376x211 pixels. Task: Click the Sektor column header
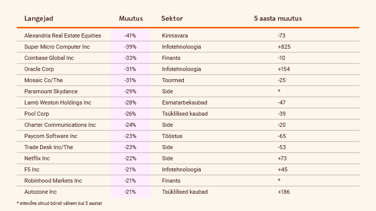tap(172, 19)
